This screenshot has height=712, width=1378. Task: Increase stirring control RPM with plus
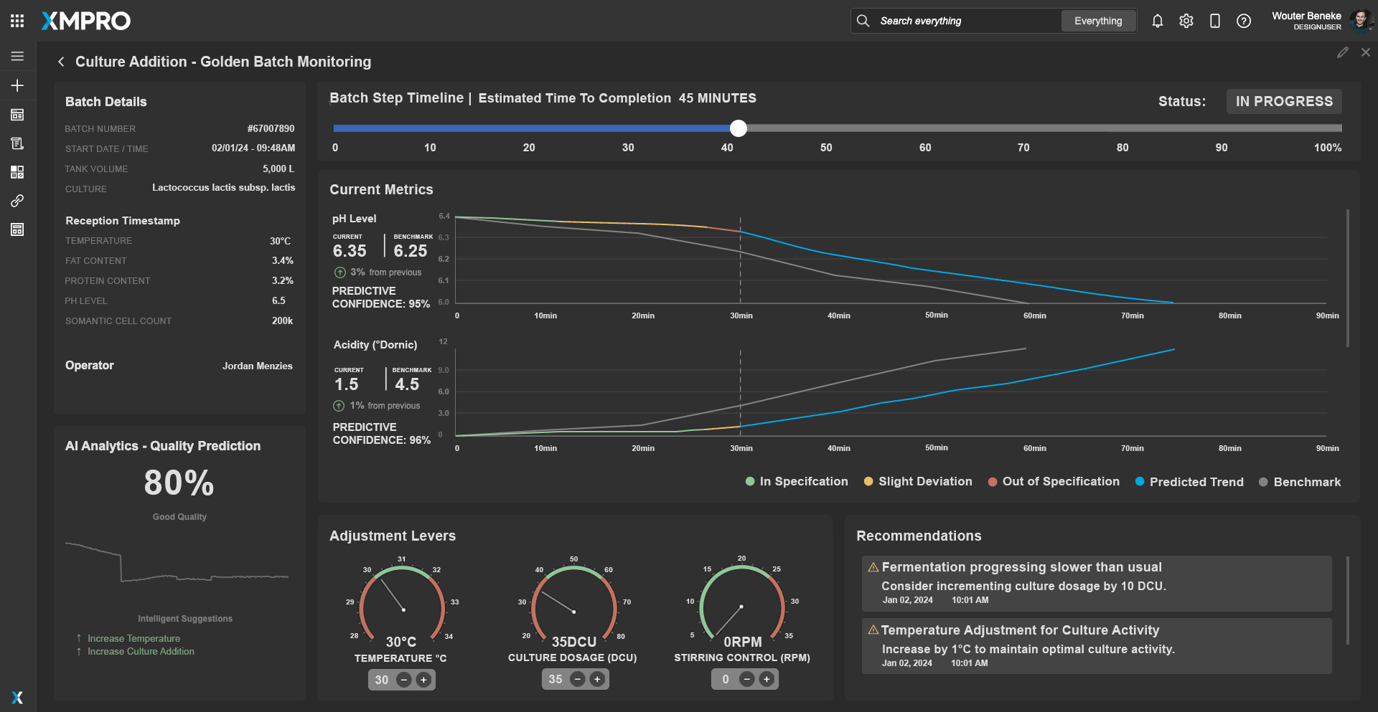click(767, 680)
